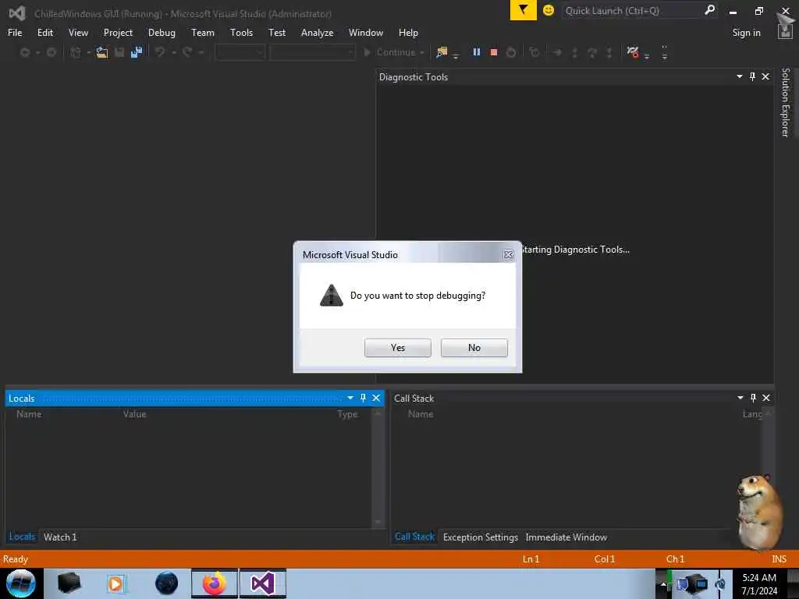Click the Firefox taskbar icon

tap(215, 583)
